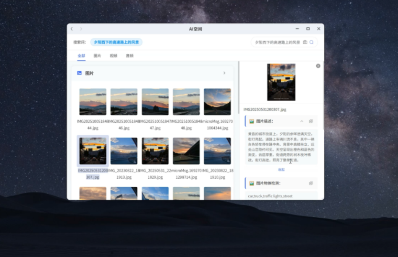This screenshot has height=257, width=398.
Task: Switch to the 全部 tab
Action: coord(81,56)
